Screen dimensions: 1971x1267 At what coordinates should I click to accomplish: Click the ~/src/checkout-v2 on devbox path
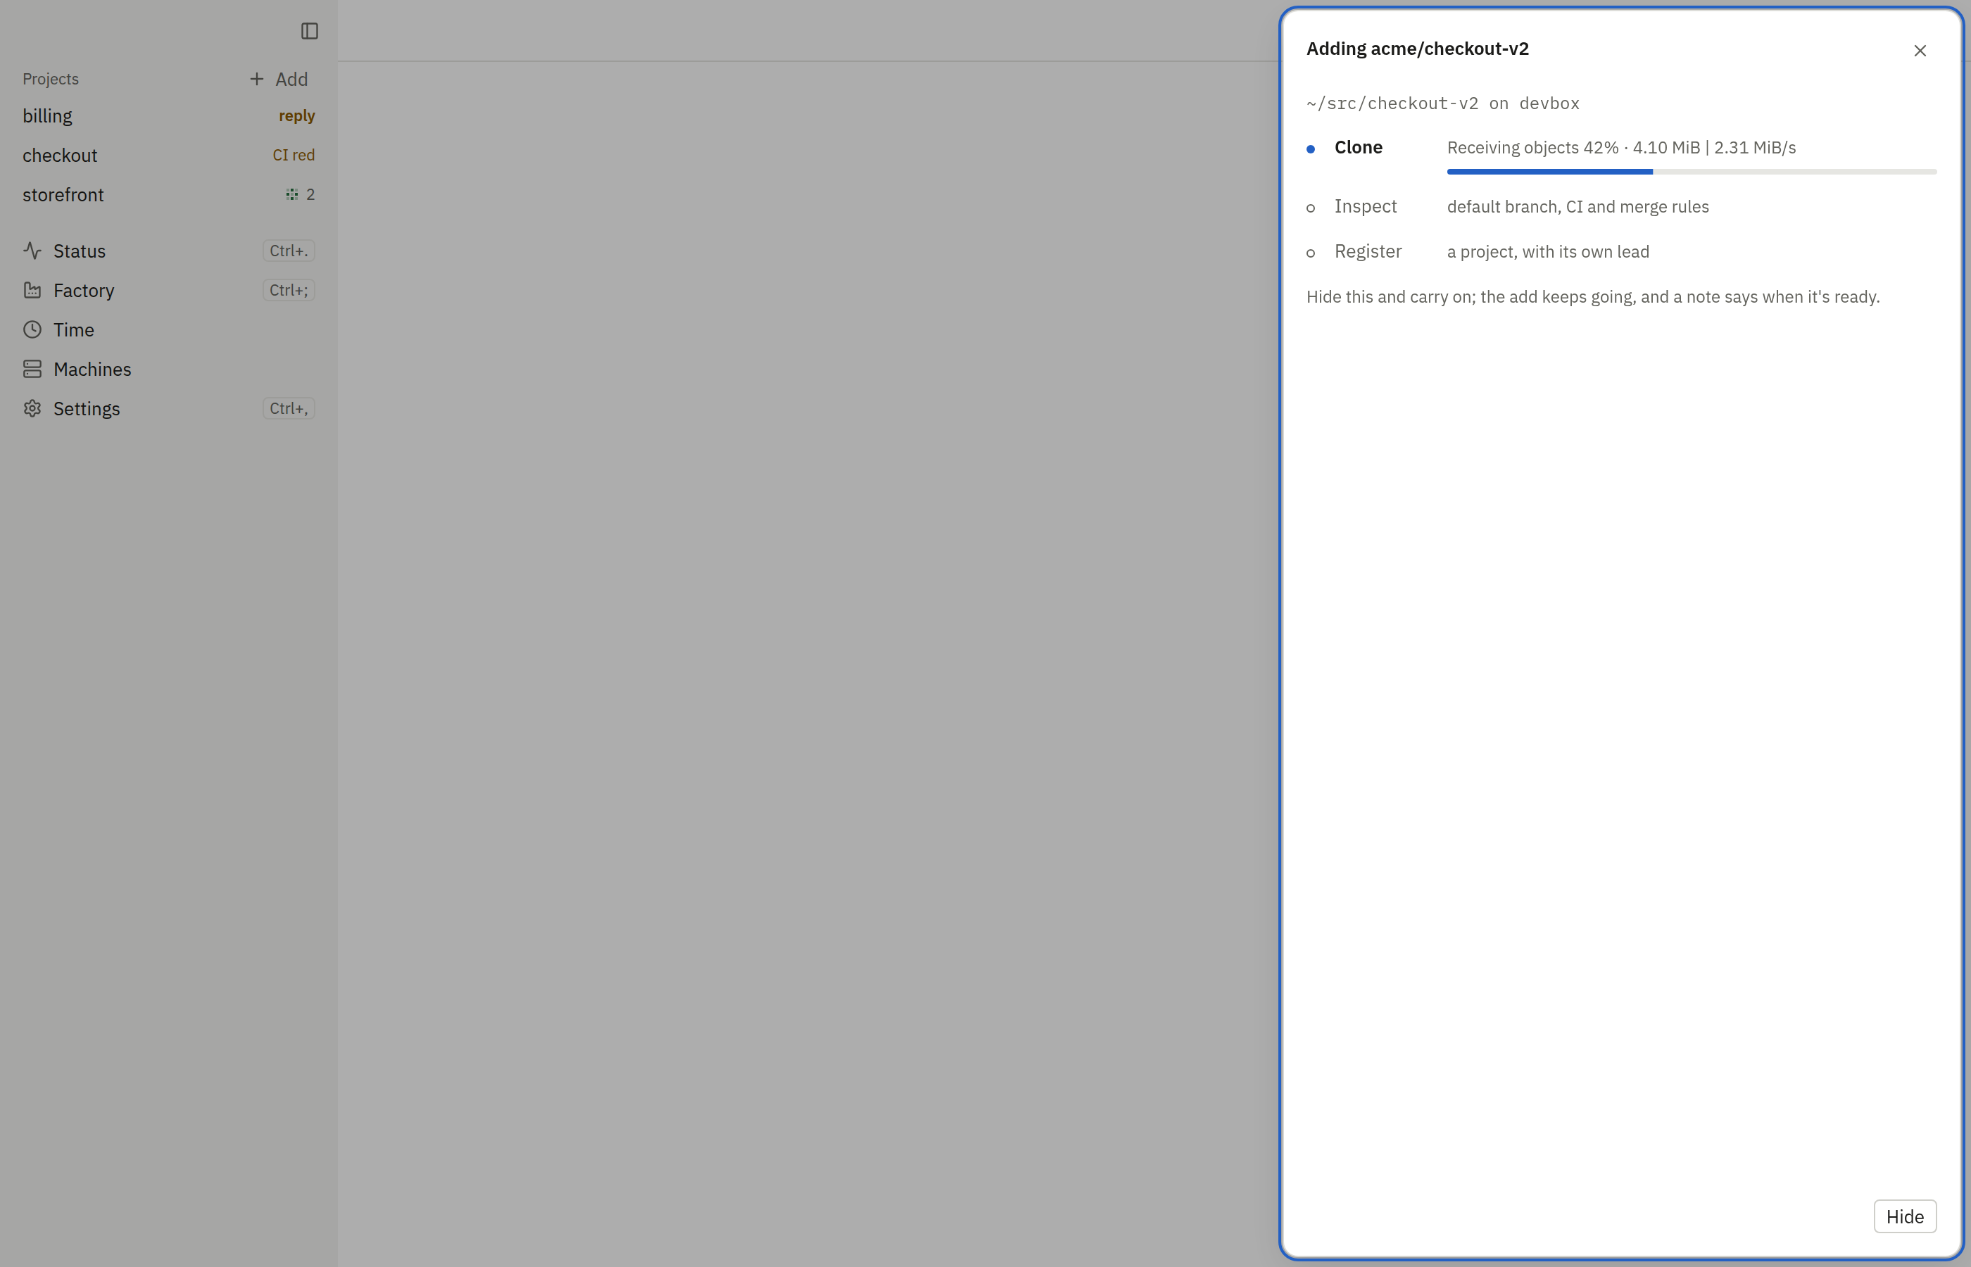tap(1443, 103)
